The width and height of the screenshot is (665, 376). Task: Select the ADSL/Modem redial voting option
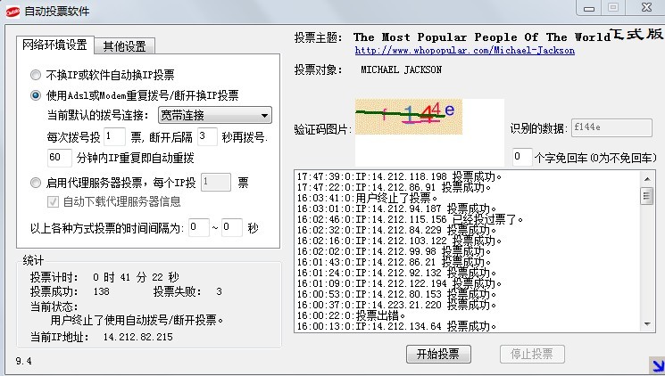click(36, 95)
